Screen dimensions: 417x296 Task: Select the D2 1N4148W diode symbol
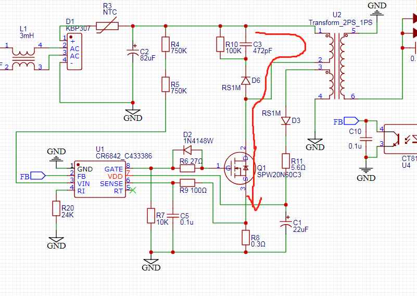tap(187, 151)
